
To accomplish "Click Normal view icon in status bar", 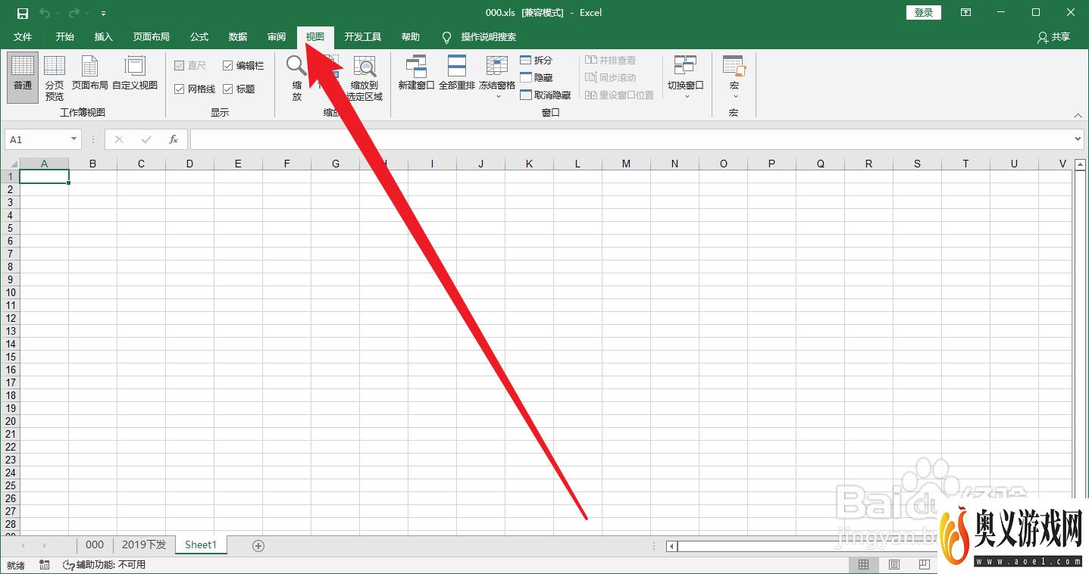I will point(863,565).
